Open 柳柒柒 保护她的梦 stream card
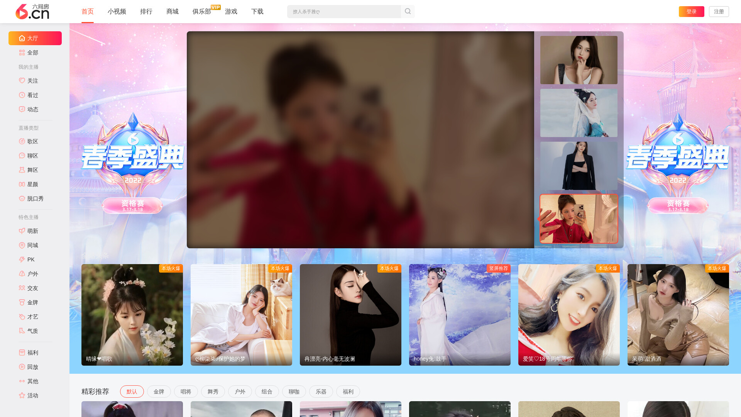Screen dimensions: 741x417 tap(241, 315)
